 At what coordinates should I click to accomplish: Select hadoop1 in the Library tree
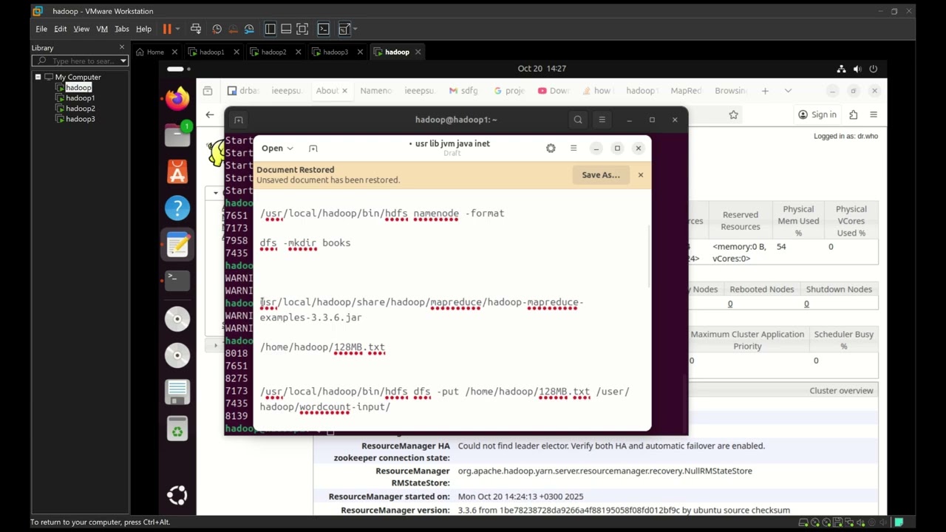click(80, 98)
